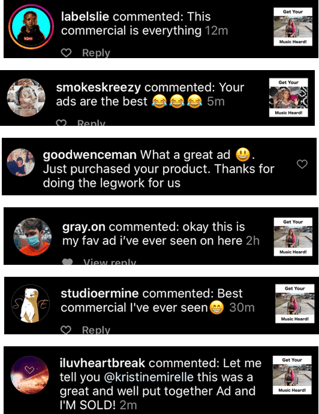The width and height of the screenshot is (319, 414).
Task: Open the goodwenceman username link
Action: click(89, 155)
